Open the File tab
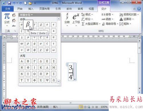This screenshot has height=111, width=143. coord(8,9)
